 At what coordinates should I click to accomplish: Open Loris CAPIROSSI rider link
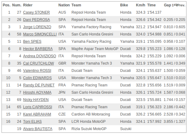[x=37, y=107]
